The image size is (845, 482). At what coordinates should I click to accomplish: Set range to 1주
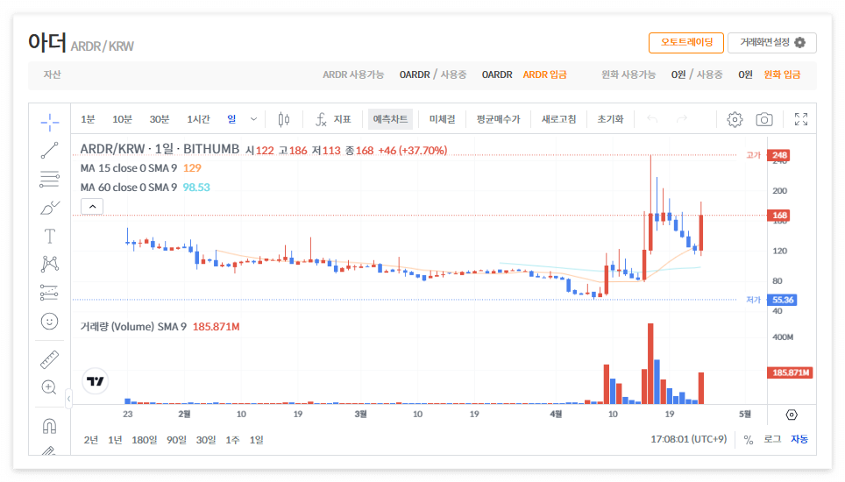pos(232,440)
